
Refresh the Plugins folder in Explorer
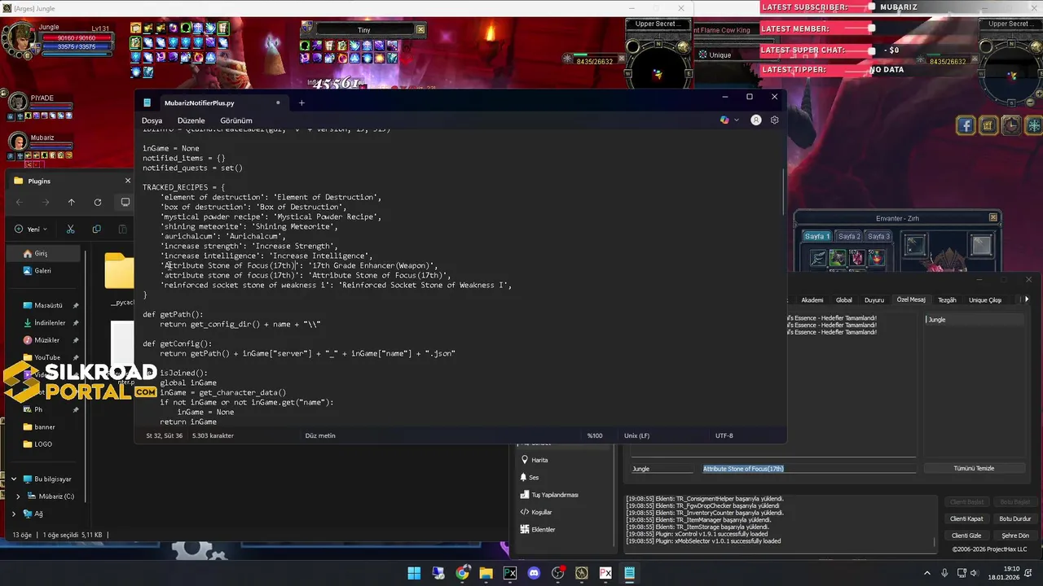click(98, 202)
